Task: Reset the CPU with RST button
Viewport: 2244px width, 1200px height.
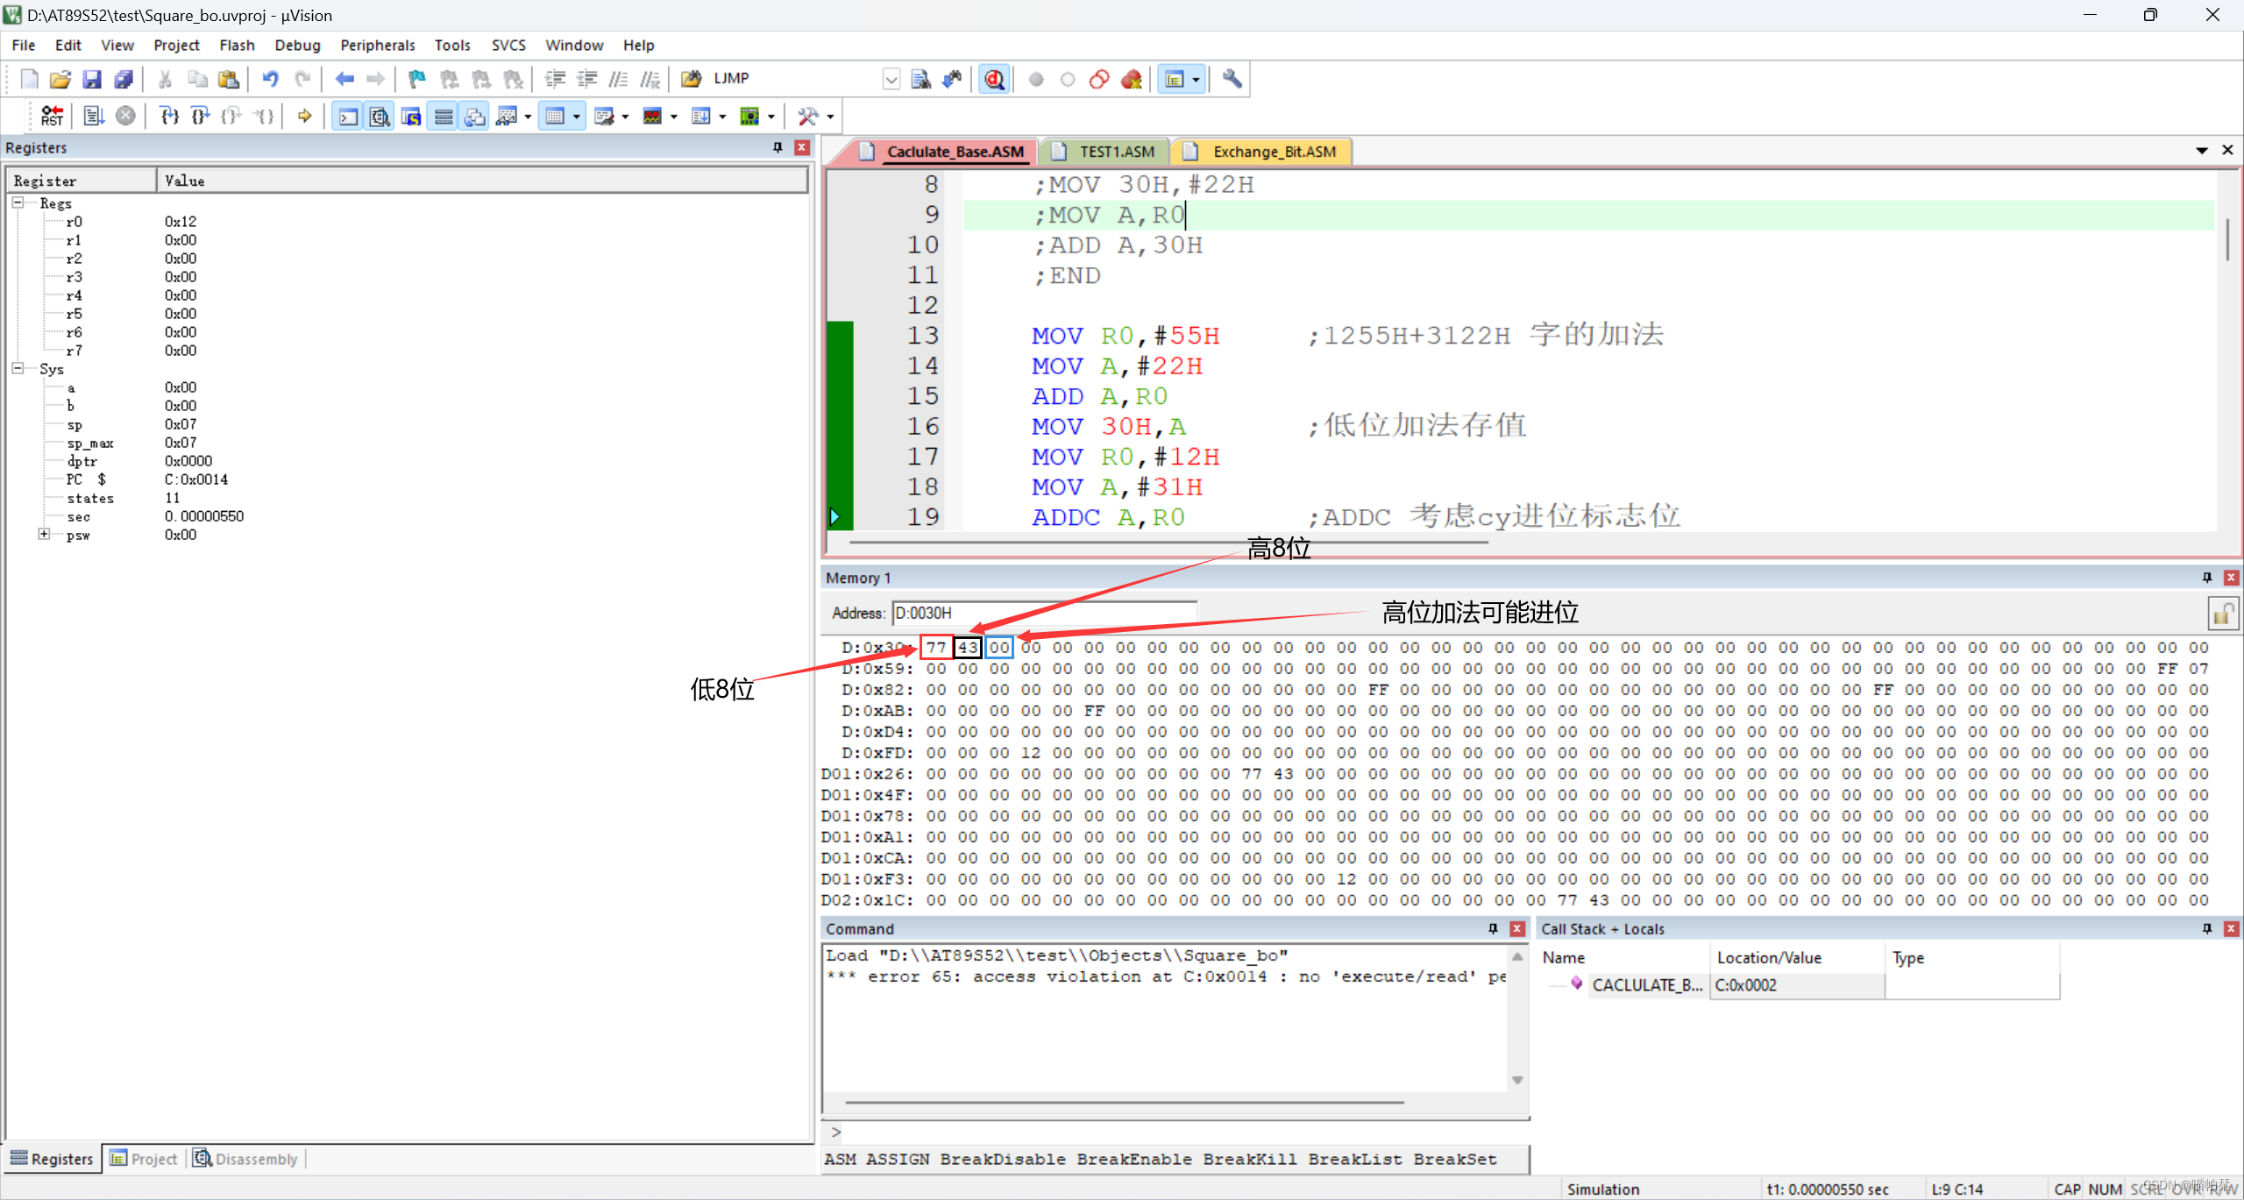Action: [x=52, y=116]
